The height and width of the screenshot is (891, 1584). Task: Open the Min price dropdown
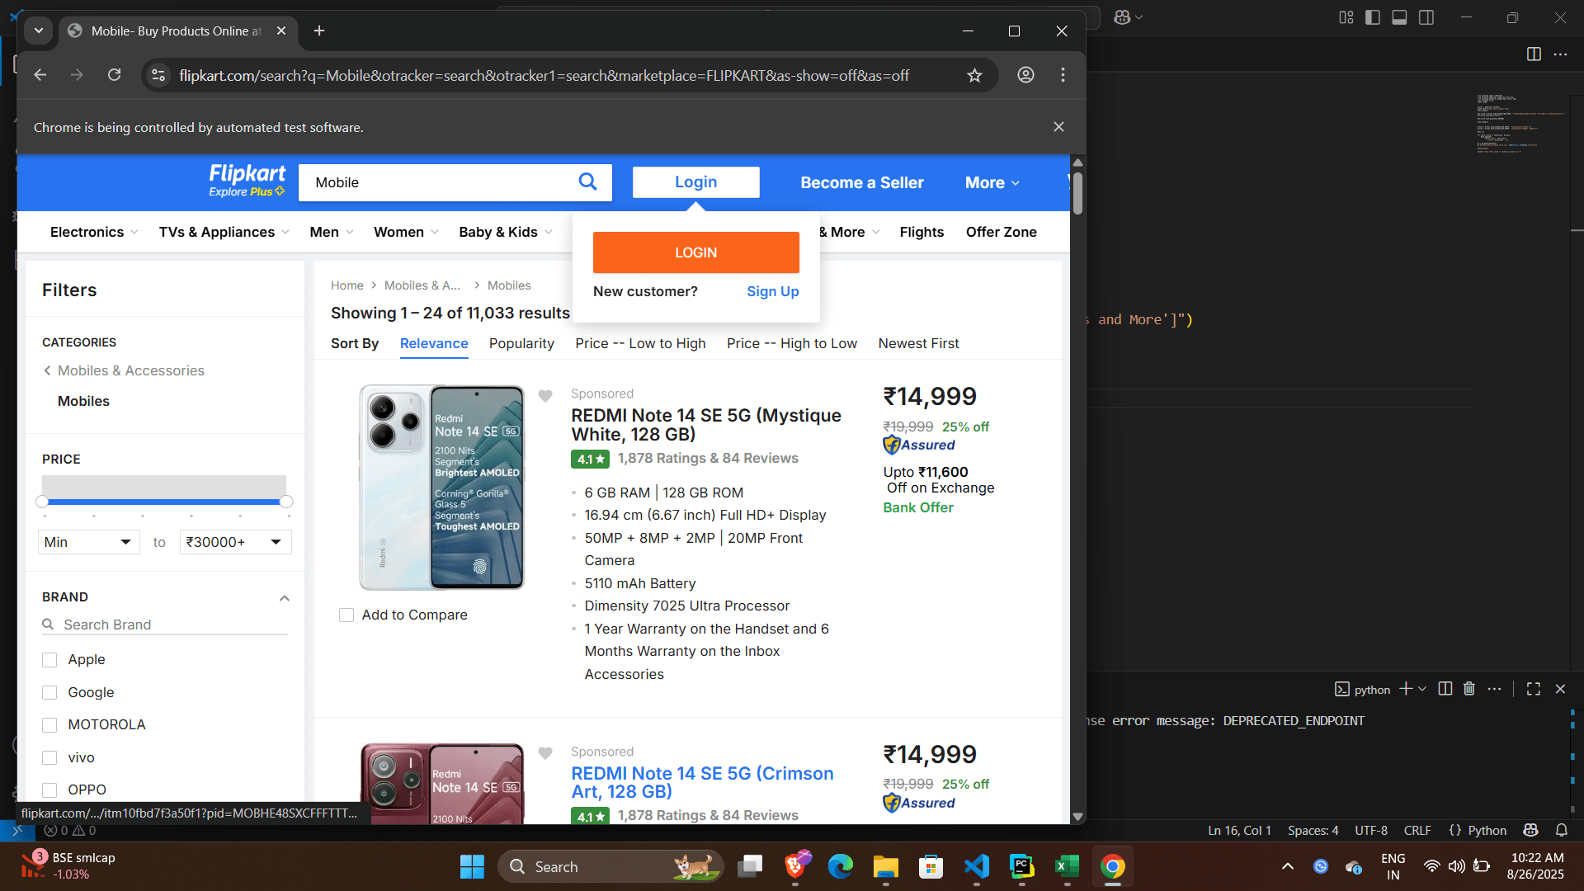[x=88, y=542]
